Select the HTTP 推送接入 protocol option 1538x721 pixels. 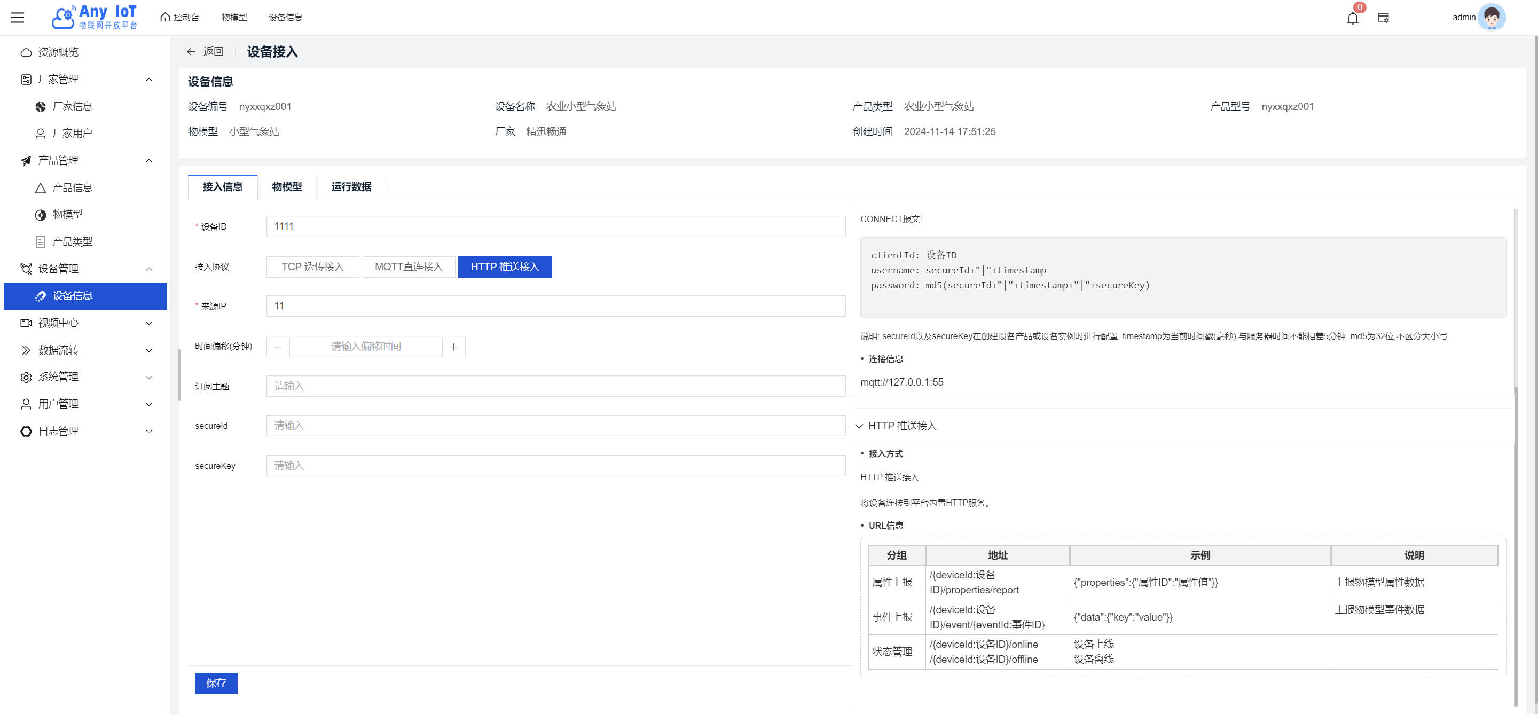(504, 267)
